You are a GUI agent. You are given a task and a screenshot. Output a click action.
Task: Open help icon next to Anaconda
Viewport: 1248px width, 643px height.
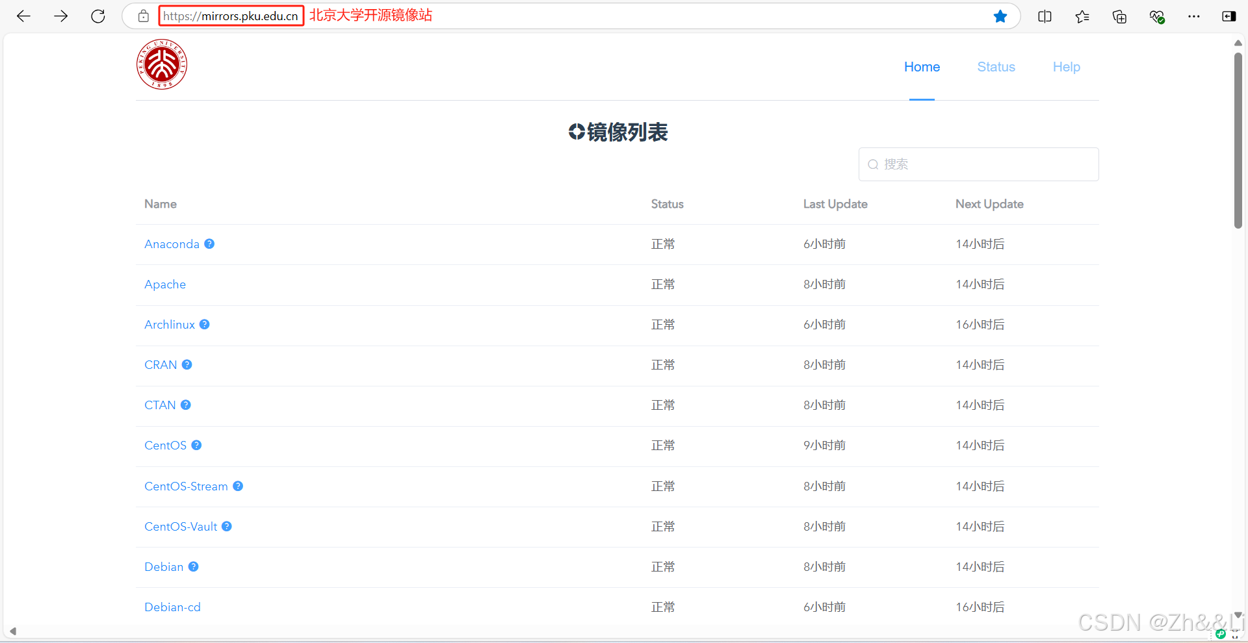coord(209,244)
